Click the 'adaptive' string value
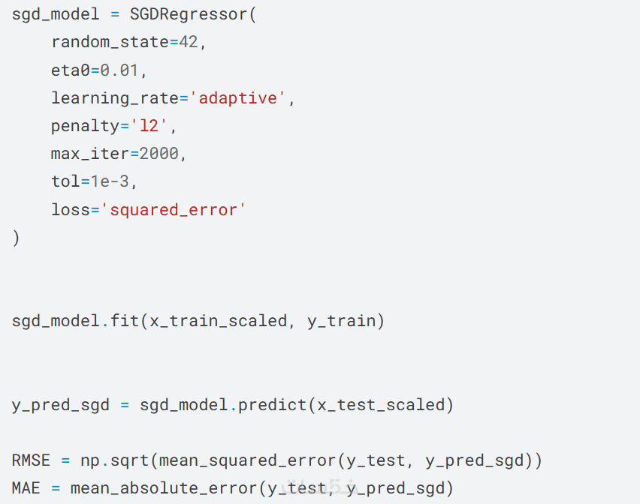The image size is (640, 504). (238, 98)
